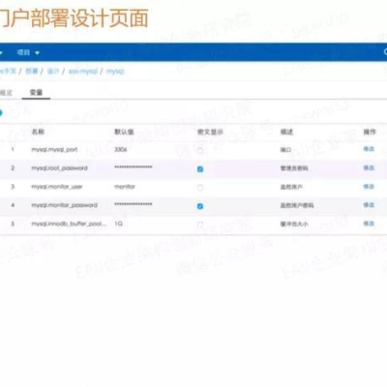The height and width of the screenshot is (387, 387).
Task: Click the 端口 description cell
Action: click(x=285, y=150)
